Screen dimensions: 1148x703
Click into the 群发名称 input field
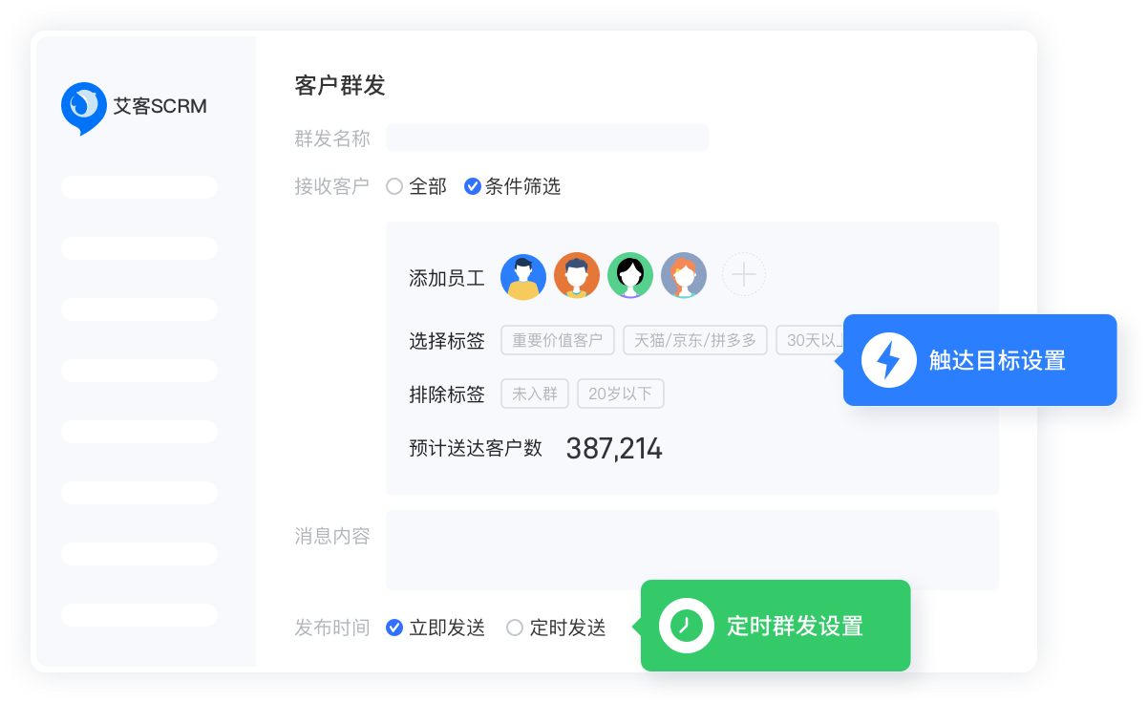(546, 138)
